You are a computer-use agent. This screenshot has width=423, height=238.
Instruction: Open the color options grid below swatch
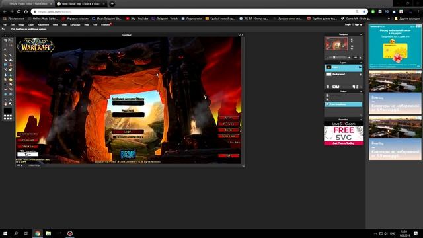coord(8,117)
